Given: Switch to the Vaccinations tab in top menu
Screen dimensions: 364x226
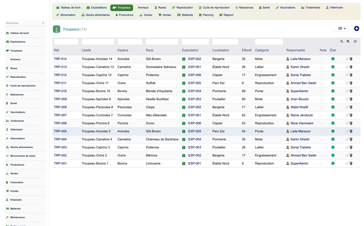Looking at the screenshot, I should click(x=285, y=8).
